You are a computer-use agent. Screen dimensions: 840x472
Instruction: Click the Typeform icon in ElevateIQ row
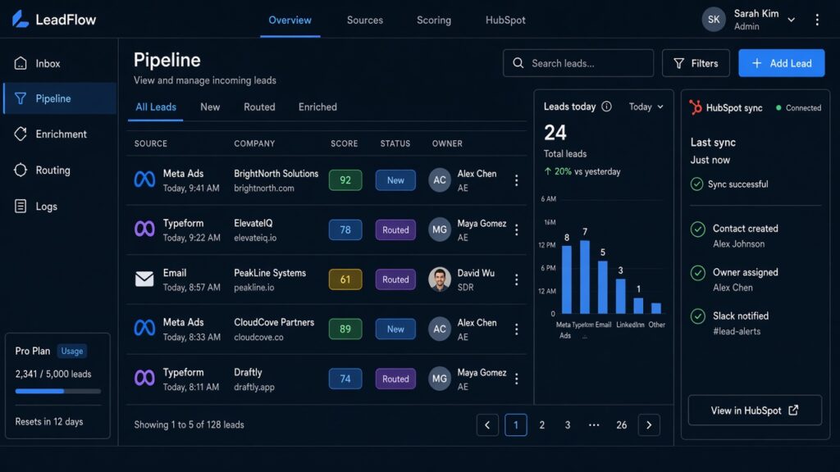pos(144,229)
